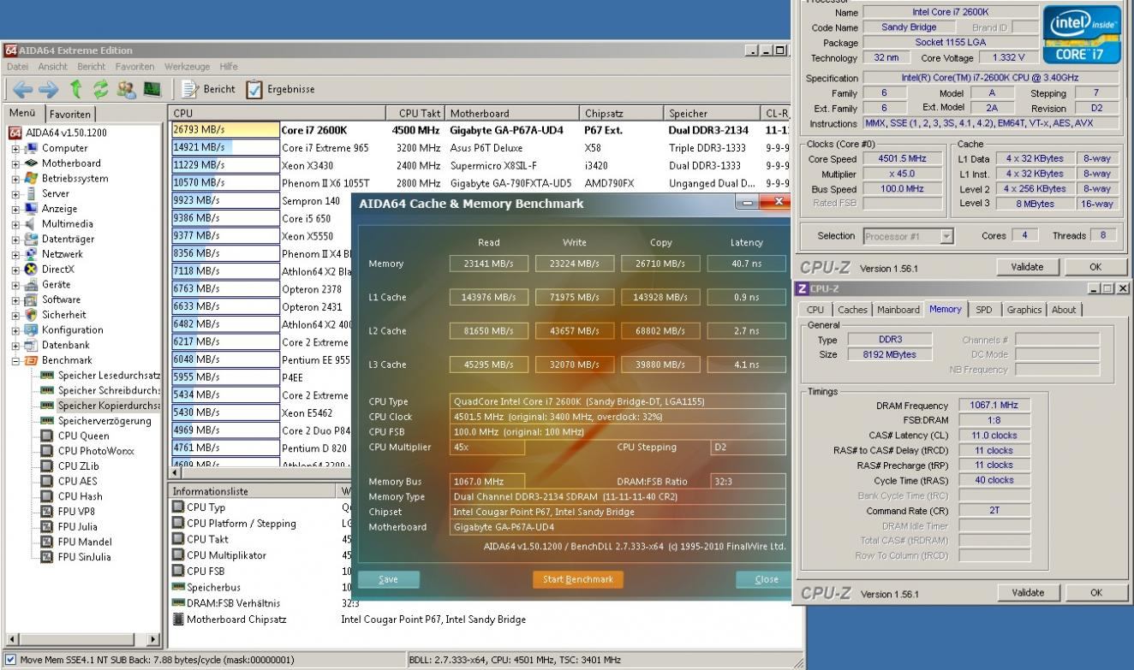The height and width of the screenshot is (670, 1134).
Task: Open the Hilfe menu
Action: click(x=229, y=66)
